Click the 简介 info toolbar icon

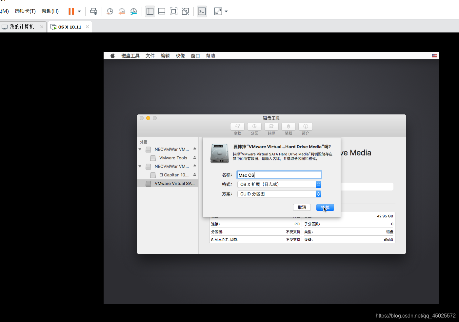(x=306, y=127)
